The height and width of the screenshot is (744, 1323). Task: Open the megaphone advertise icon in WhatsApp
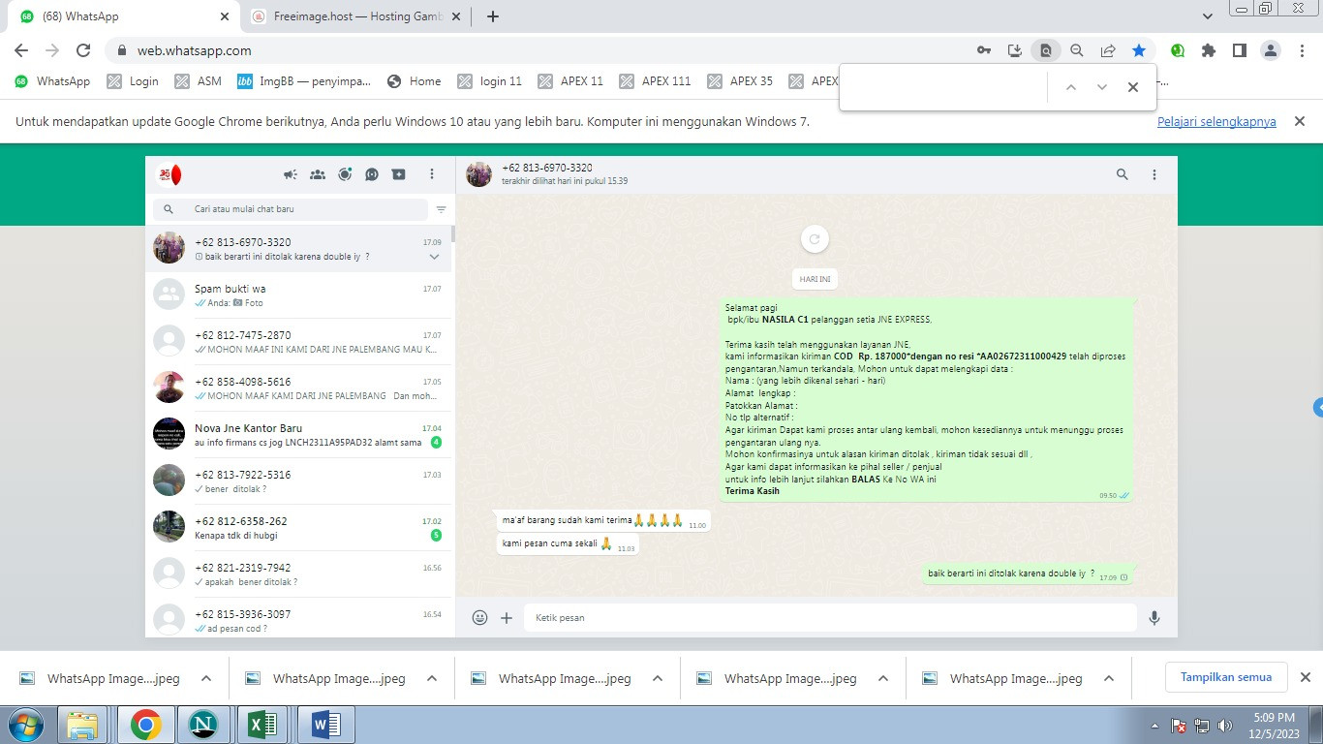tap(290, 175)
